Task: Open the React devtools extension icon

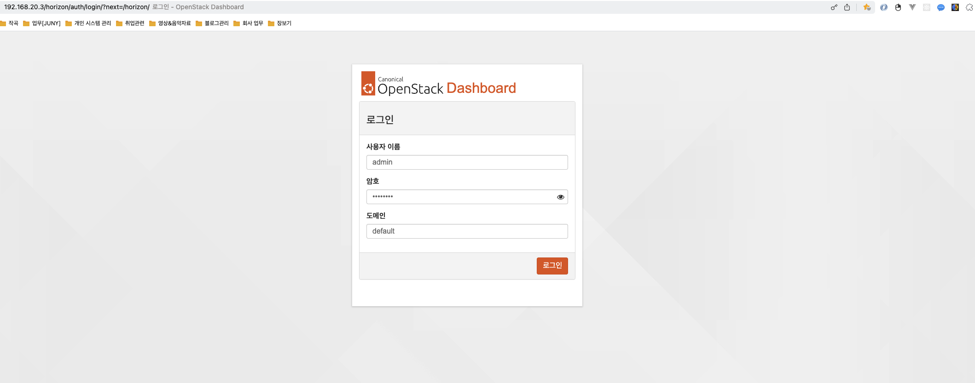Action: 927,7
